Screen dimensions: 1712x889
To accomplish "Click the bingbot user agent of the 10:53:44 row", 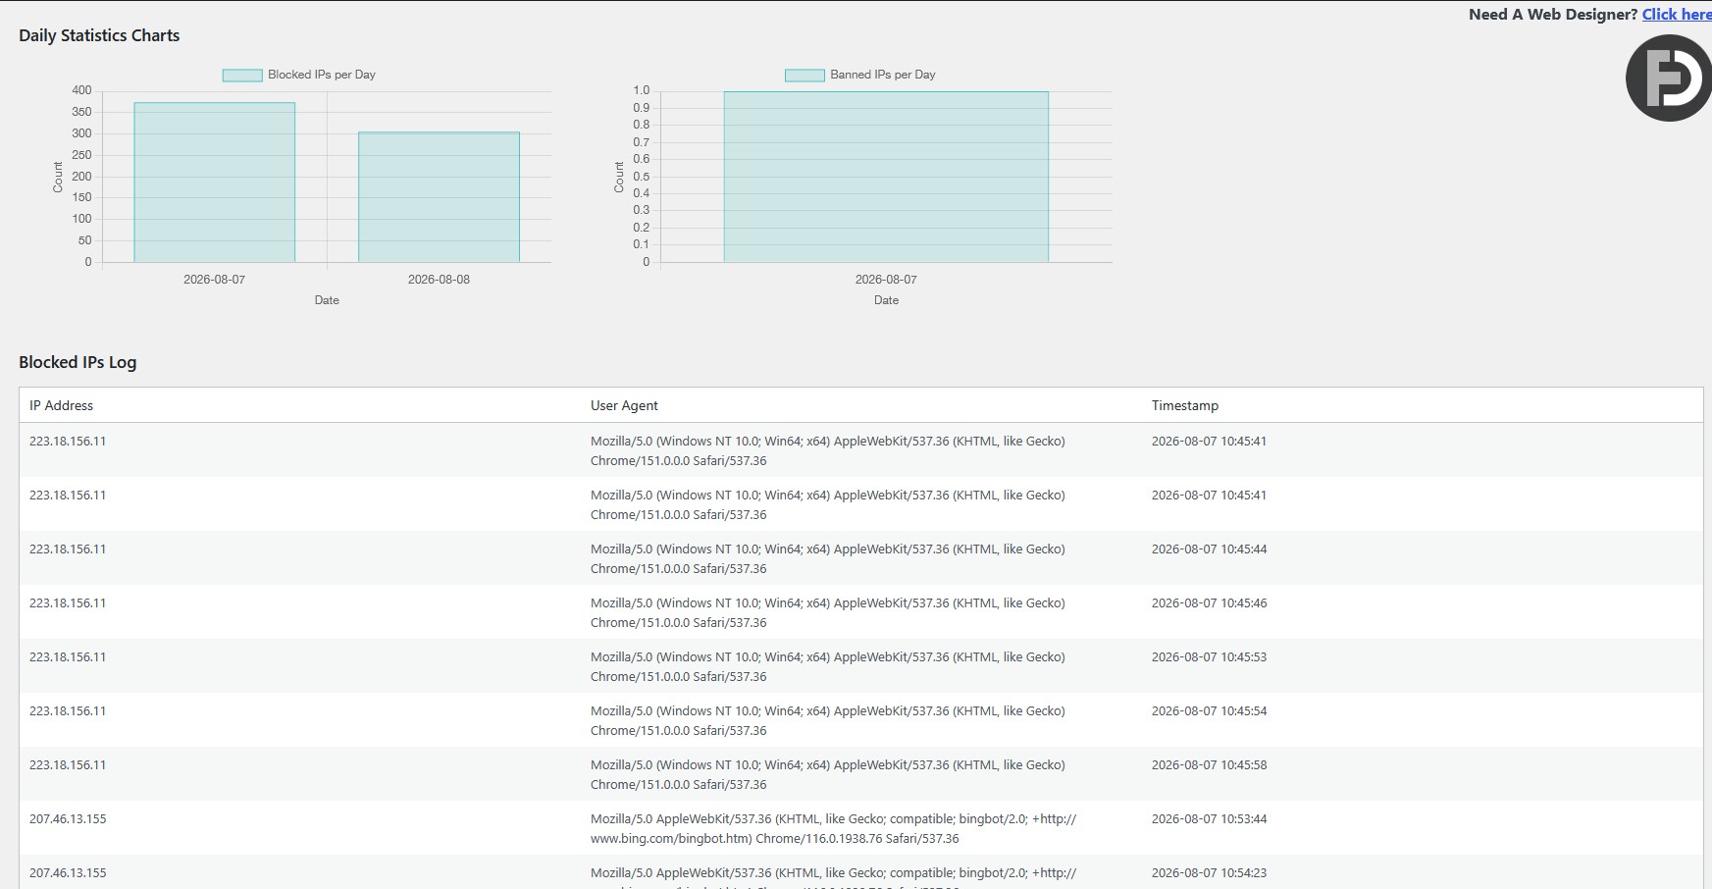I will 833,829.
